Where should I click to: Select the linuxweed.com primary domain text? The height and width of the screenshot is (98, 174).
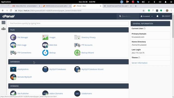tap(138, 37)
